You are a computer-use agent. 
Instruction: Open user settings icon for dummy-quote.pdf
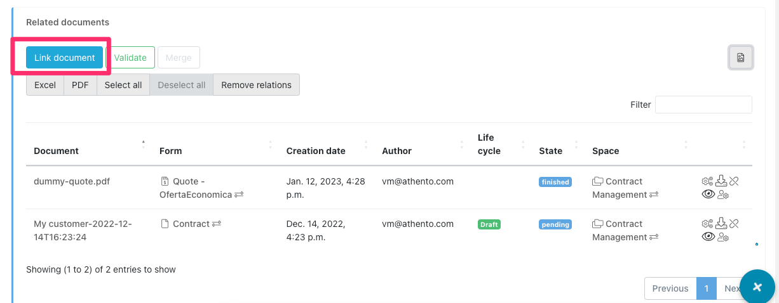point(723,195)
